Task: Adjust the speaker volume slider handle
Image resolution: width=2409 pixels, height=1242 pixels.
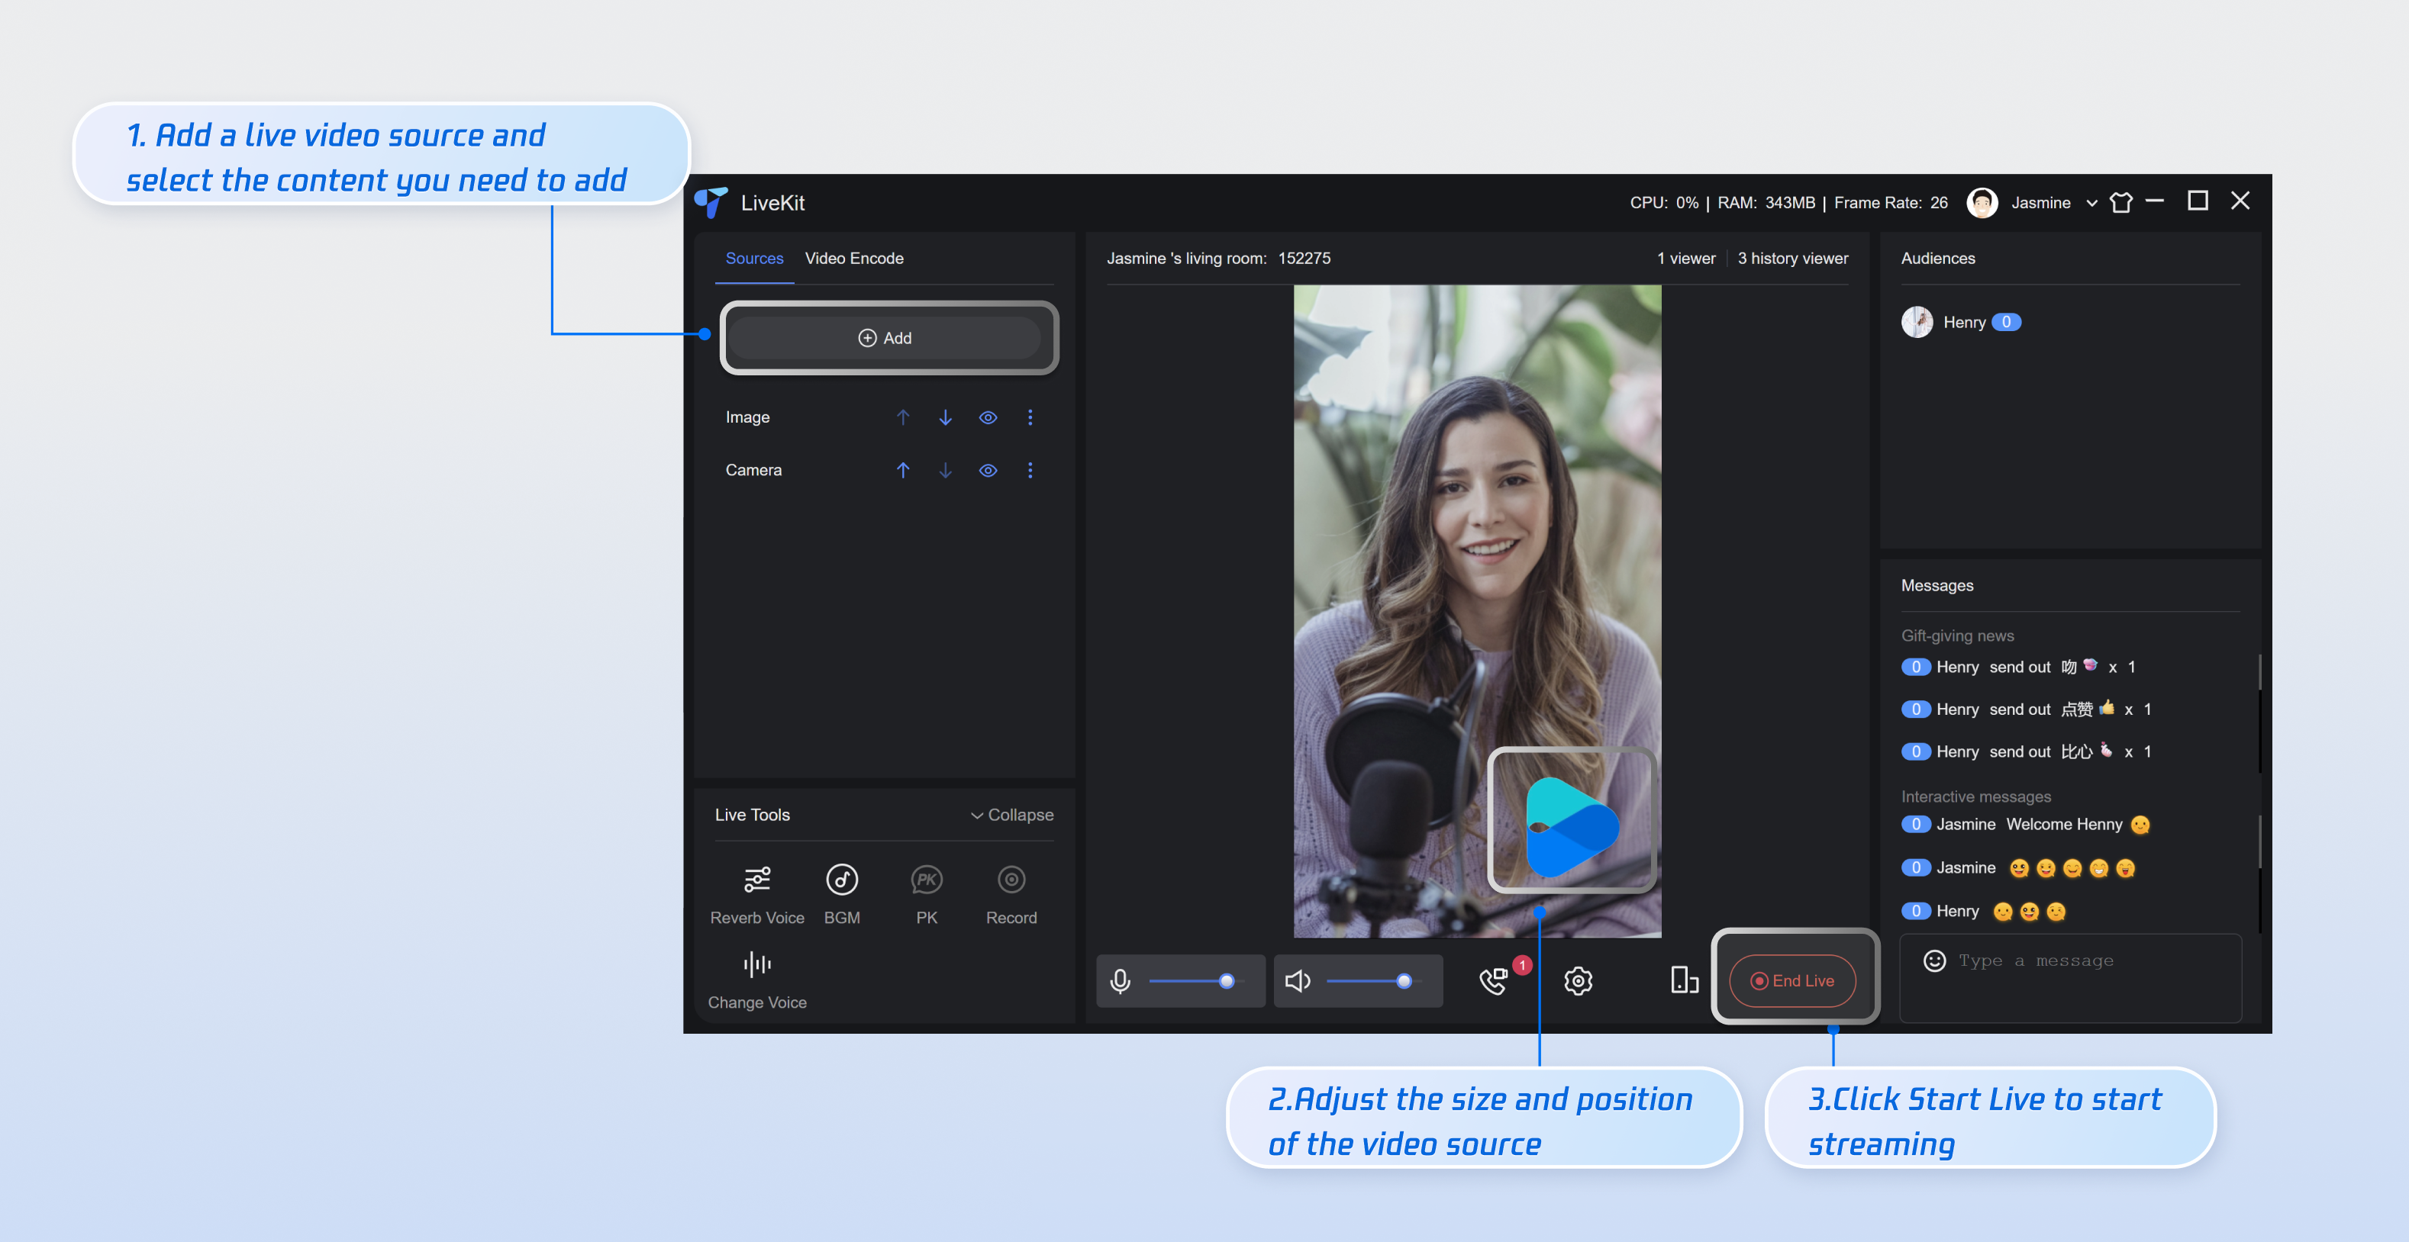Action: coord(1403,980)
